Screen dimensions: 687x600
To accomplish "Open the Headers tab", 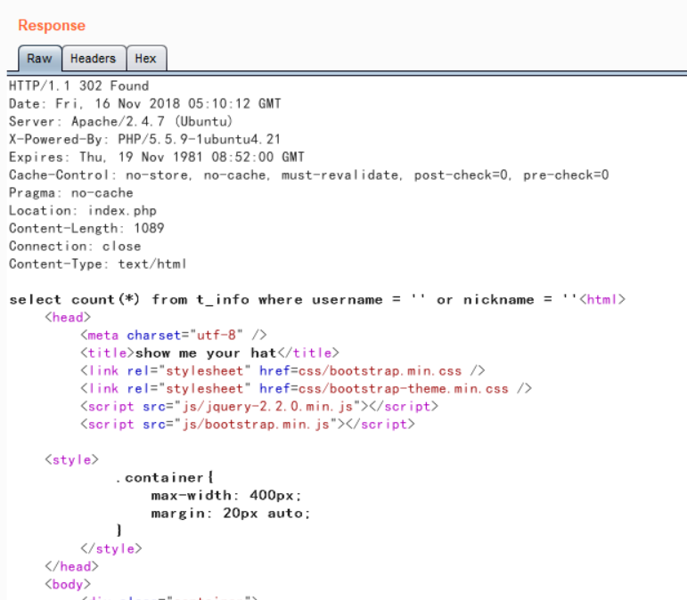I will [94, 58].
